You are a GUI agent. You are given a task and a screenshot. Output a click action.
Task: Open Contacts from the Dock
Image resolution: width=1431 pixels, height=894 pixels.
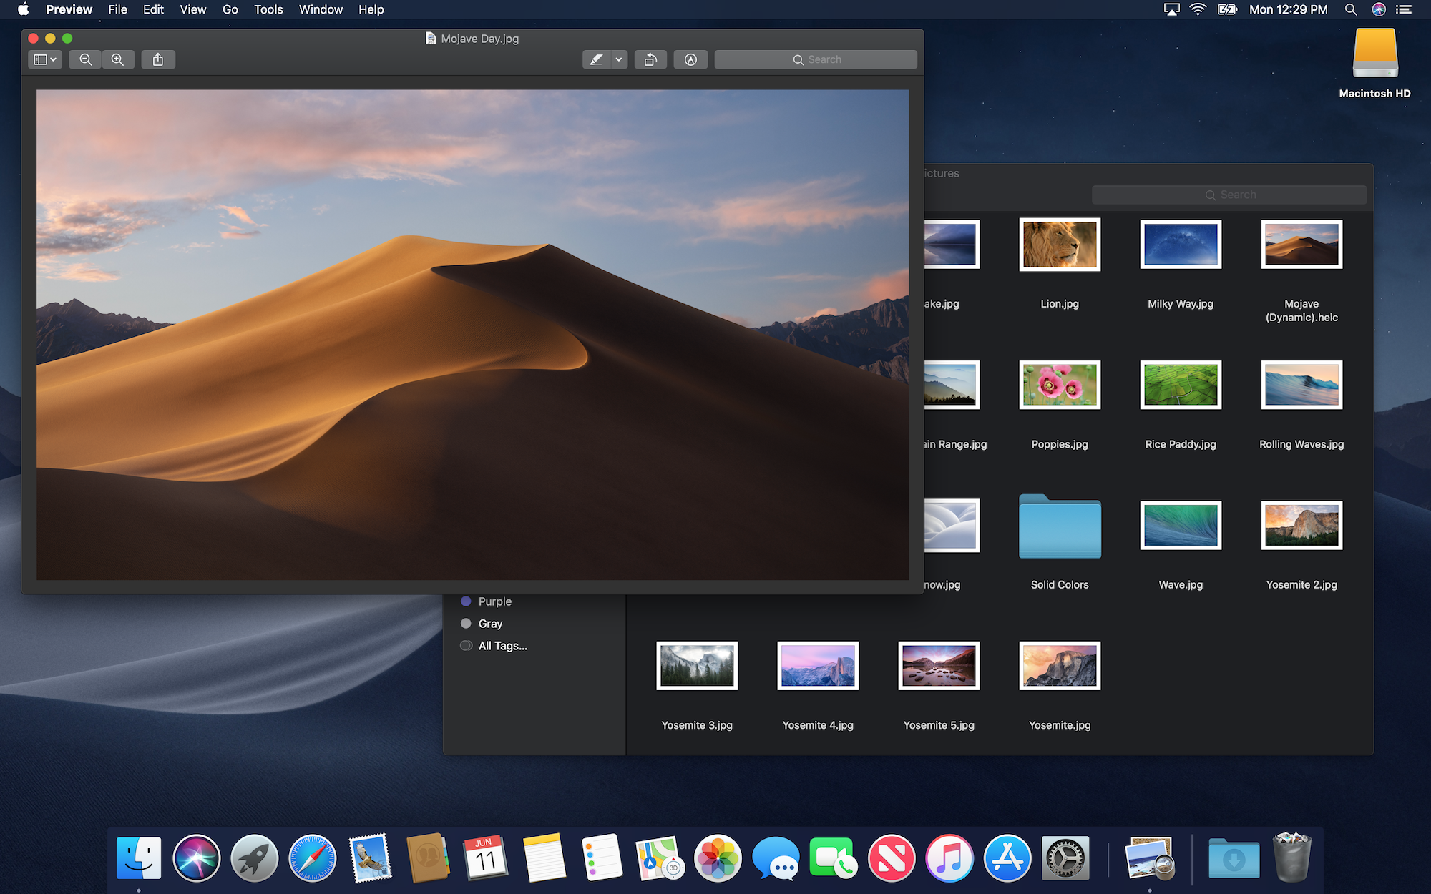[x=428, y=858]
